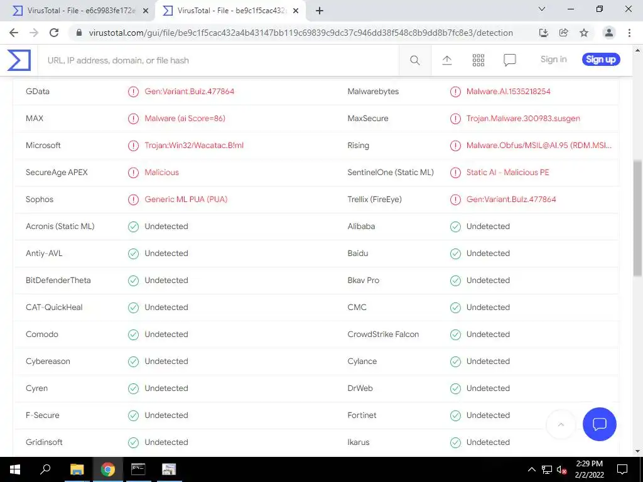Screen dimensions: 643x482
Task: Show hidden system tray icons chevron
Action: tap(531, 469)
